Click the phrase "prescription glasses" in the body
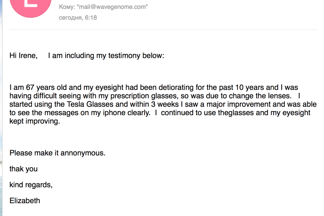Image resolution: width=324 pixels, height=216 pixels. (143, 96)
